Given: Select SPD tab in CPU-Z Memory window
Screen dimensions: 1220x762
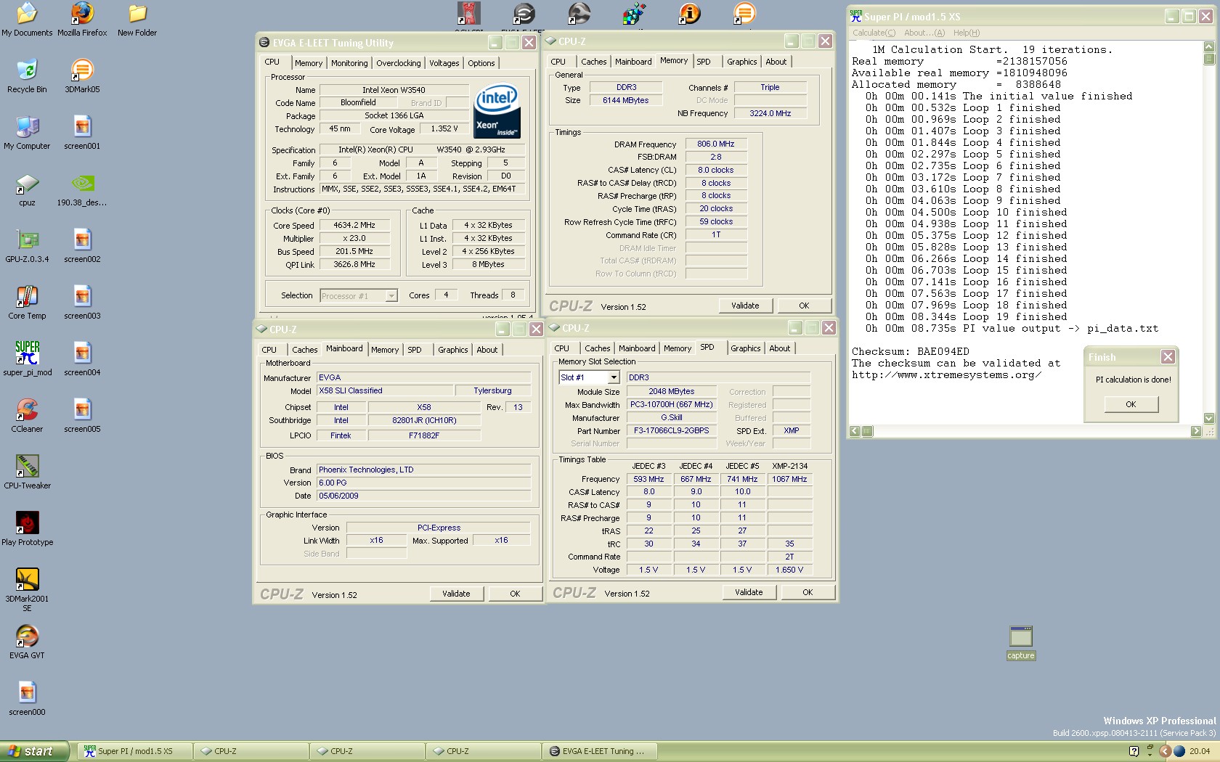Looking at the screenshot, I should coord(703,62).
